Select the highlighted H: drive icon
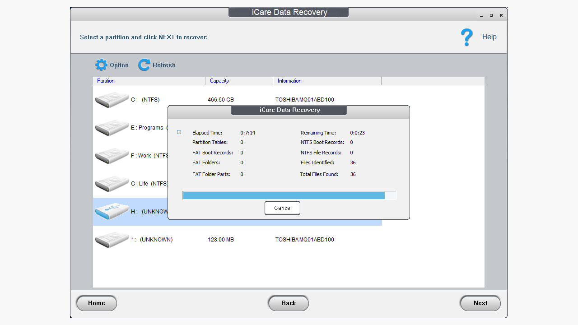This screenshot has width=578, height=325. coord(112,212)
